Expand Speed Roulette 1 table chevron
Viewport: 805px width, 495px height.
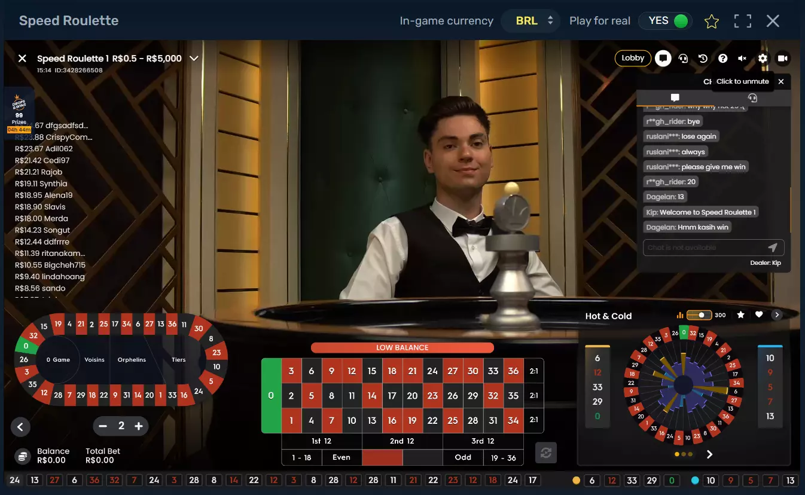click(194, 59)
